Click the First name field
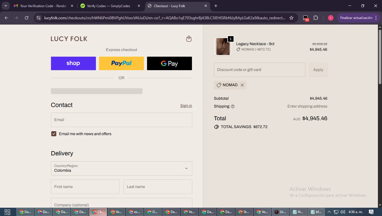This screenshot has width=382, height=216. pos(85,187)
